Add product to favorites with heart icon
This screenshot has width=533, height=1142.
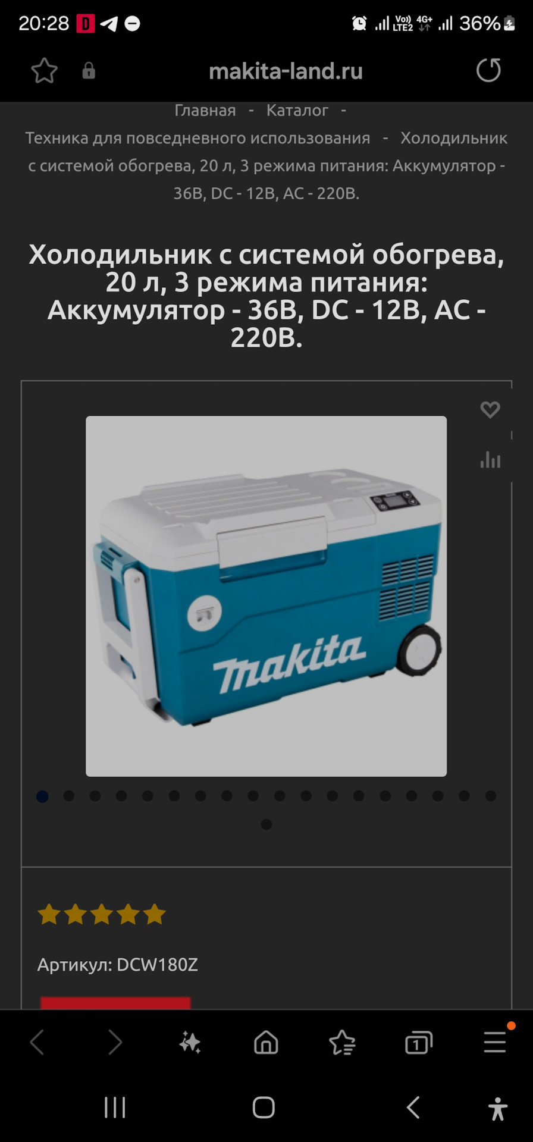(x=490, y=409)
